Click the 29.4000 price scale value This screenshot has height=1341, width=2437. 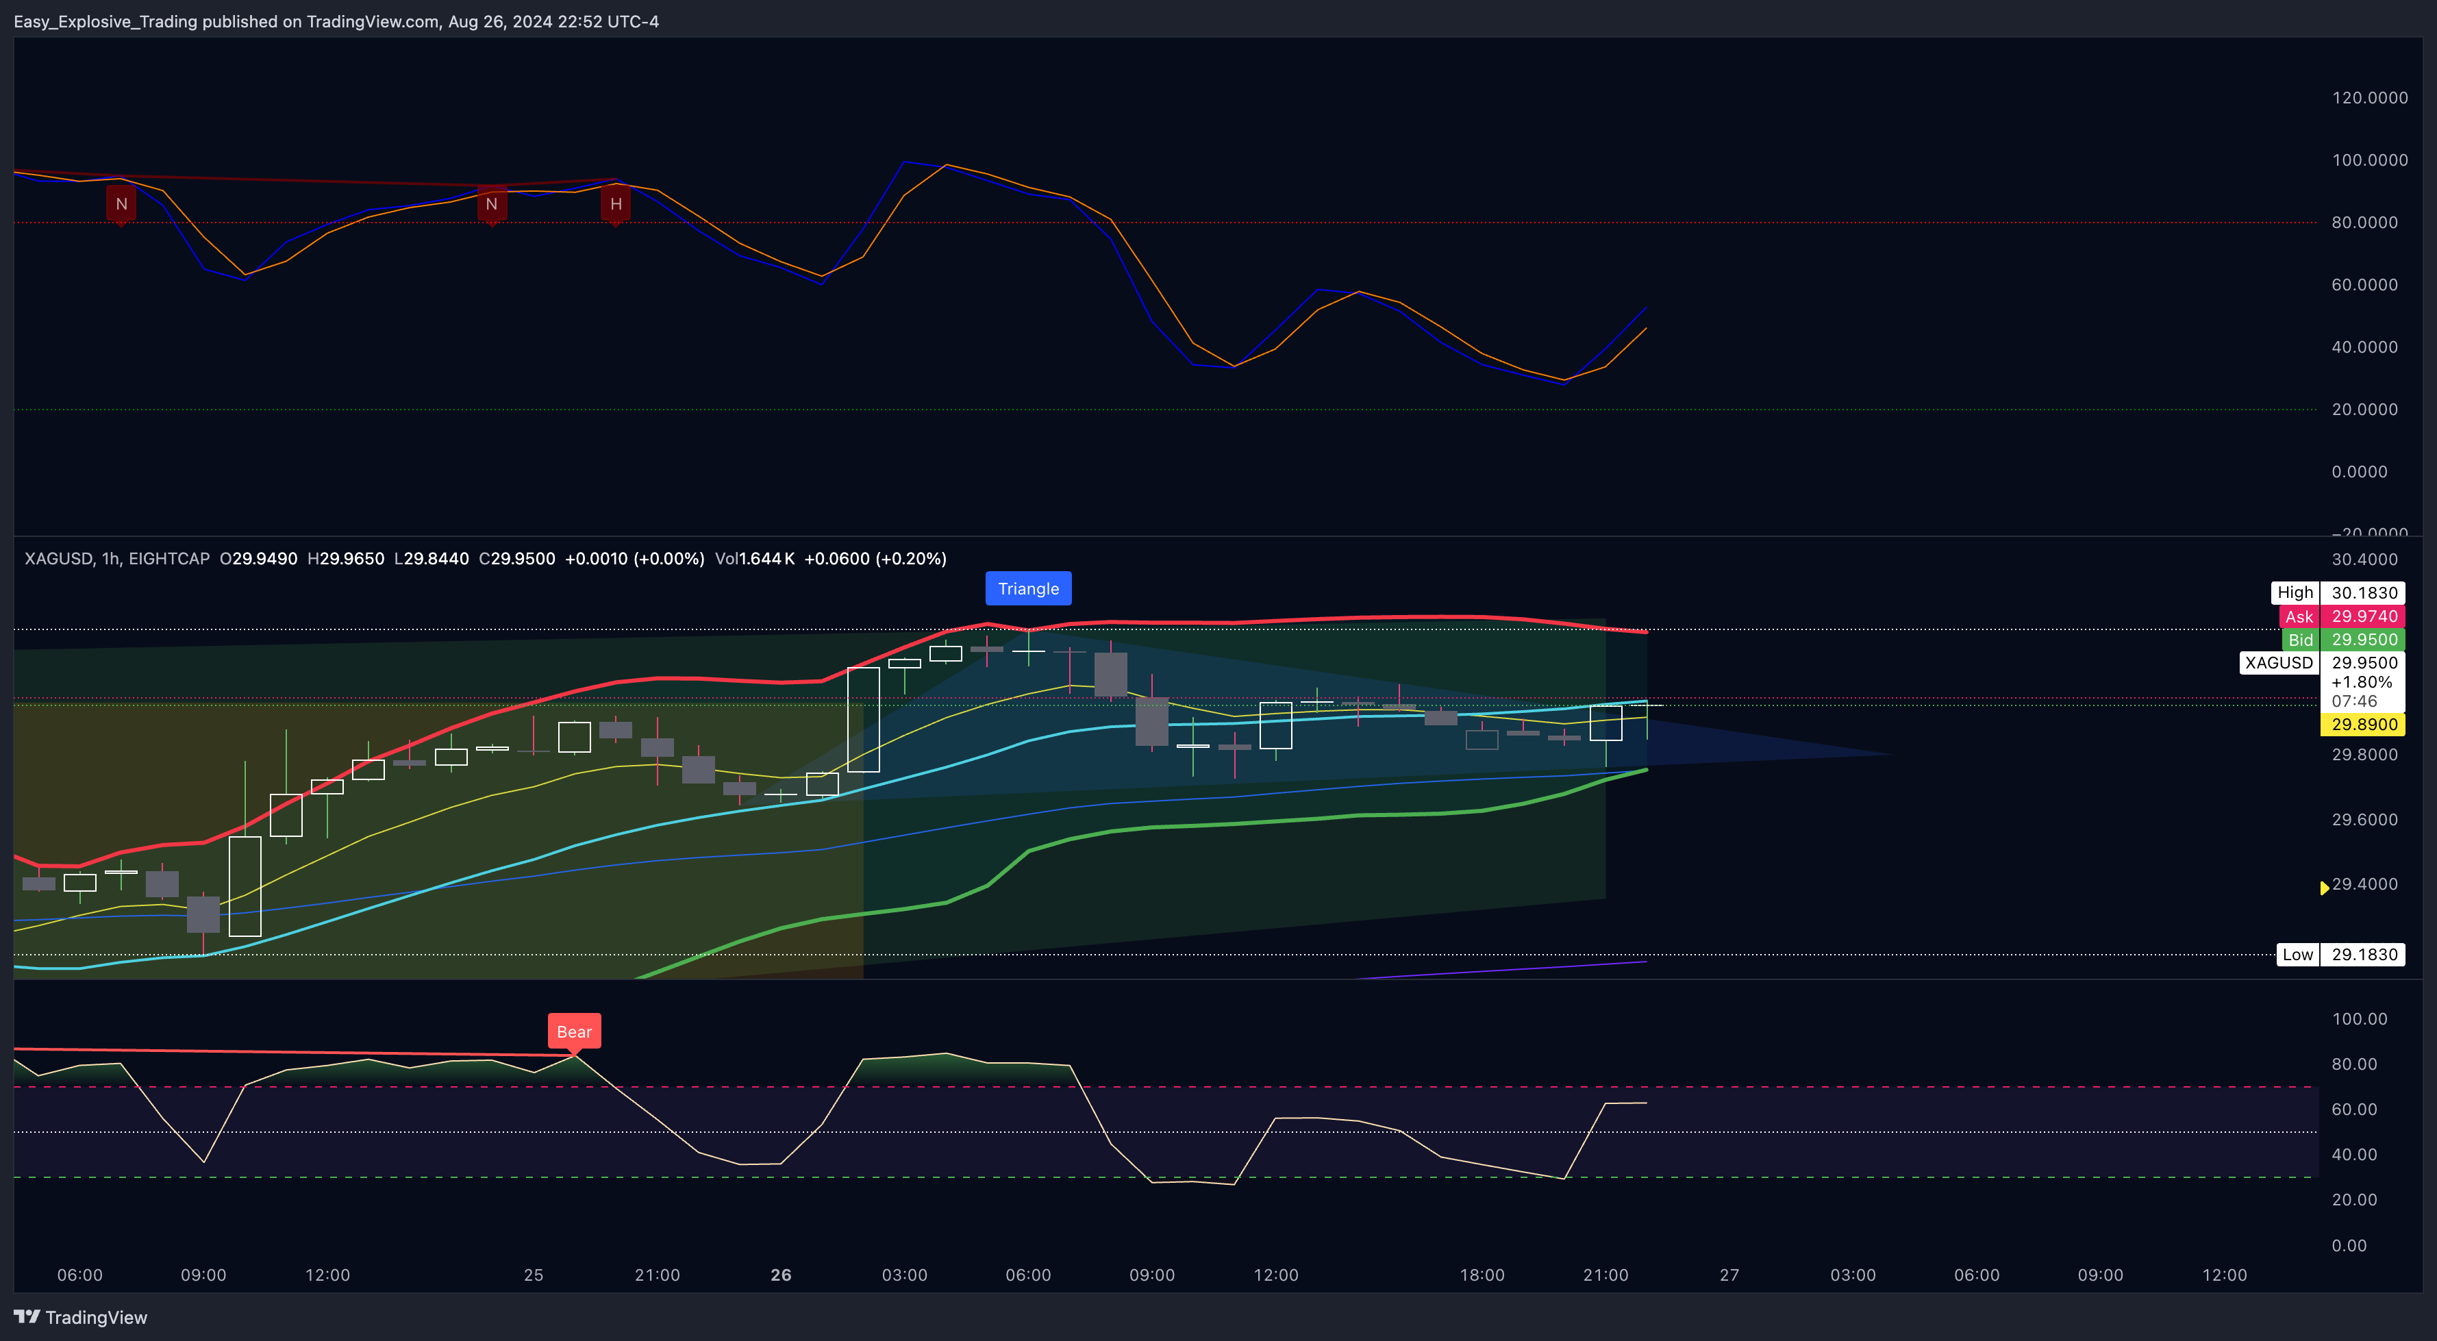[x=2364, y=883]
